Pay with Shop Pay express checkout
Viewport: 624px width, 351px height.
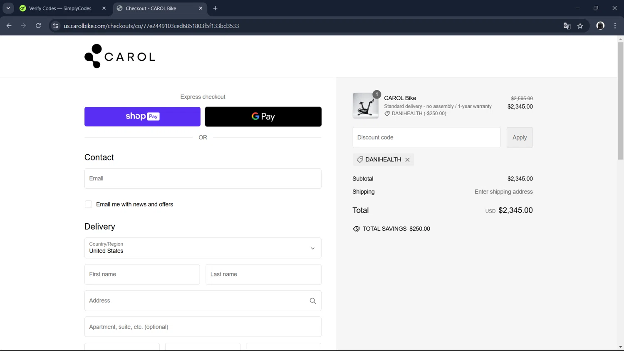[142, 116]
